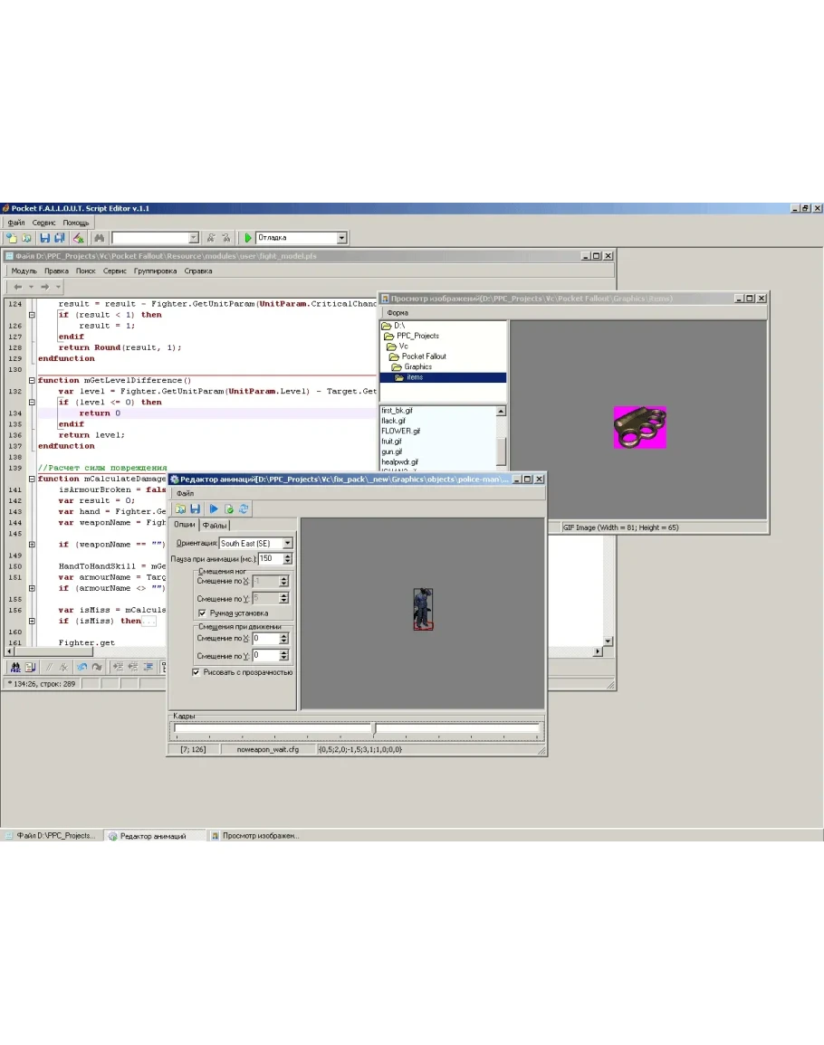Select gun.gif in the file list
Viewport: 824px width, 1045px height.
[x=392, y=451]
